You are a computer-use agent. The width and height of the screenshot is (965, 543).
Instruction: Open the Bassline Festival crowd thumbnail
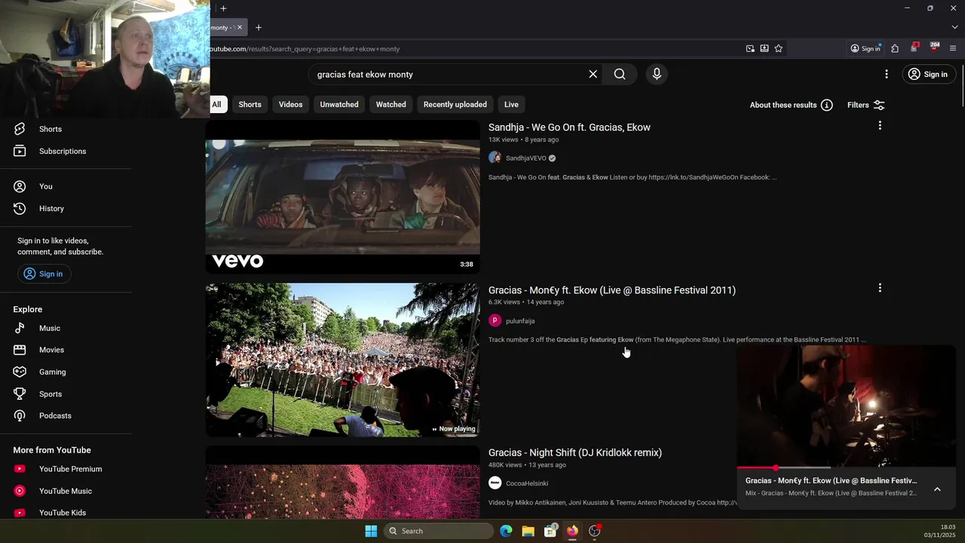(343, 360)
